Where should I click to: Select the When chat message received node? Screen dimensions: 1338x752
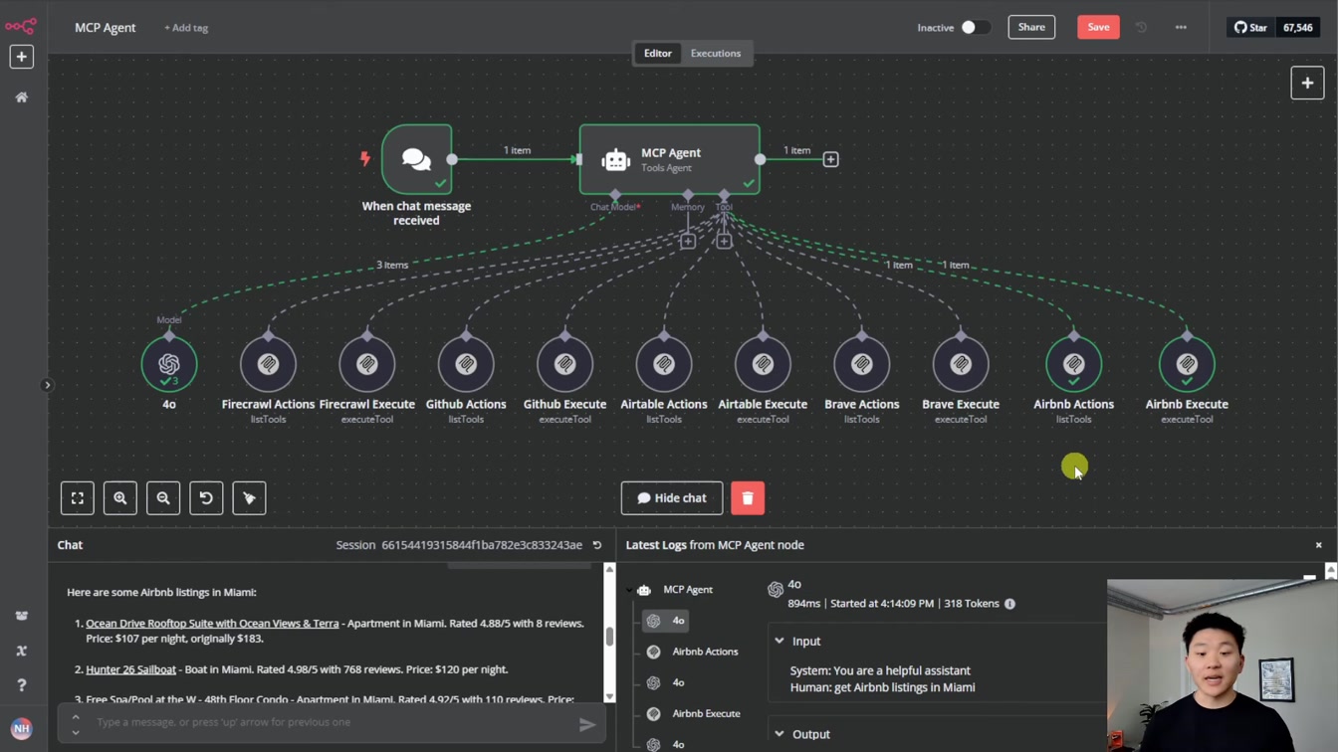pyautogui.click(x=416, y=159)
